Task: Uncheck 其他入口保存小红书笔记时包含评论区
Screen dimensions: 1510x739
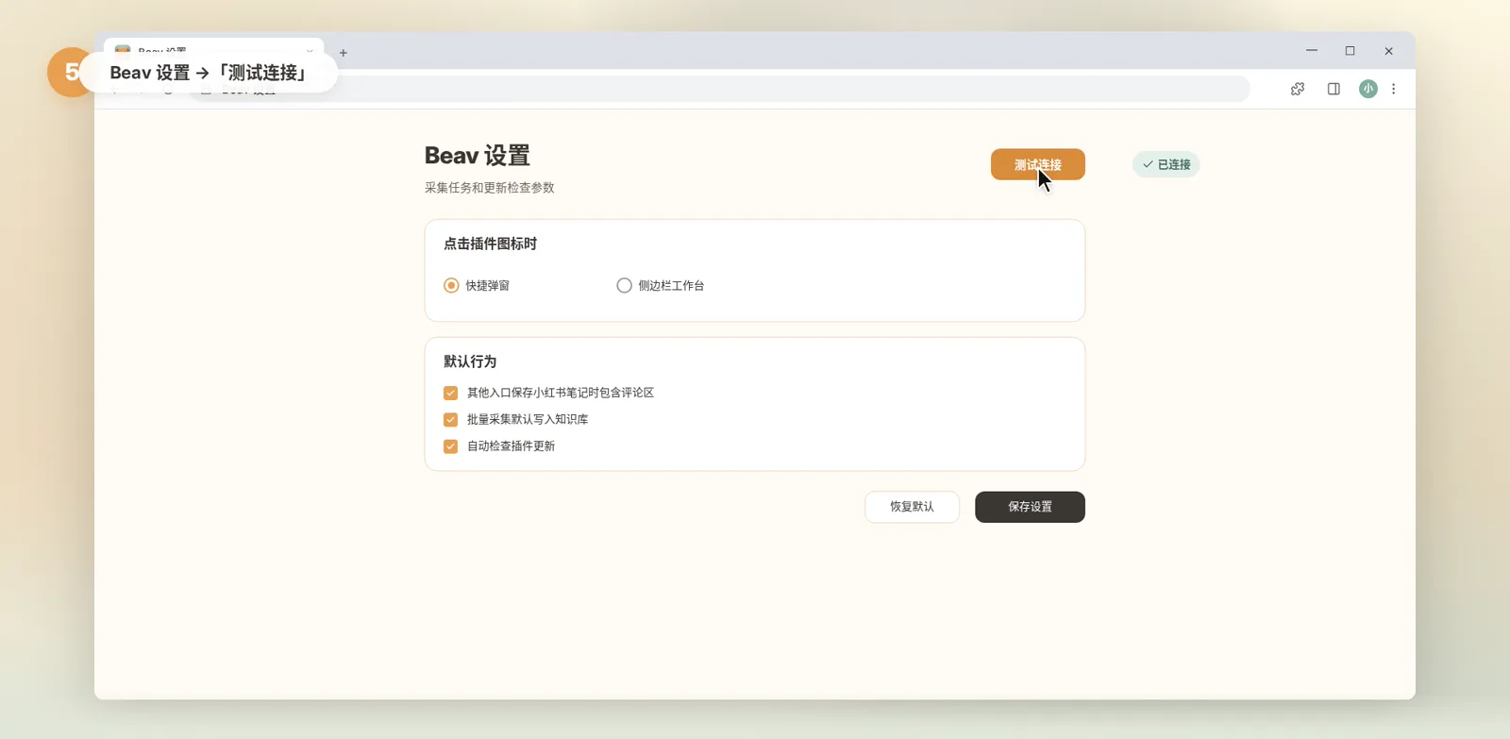Action: [x=450, y=393]
